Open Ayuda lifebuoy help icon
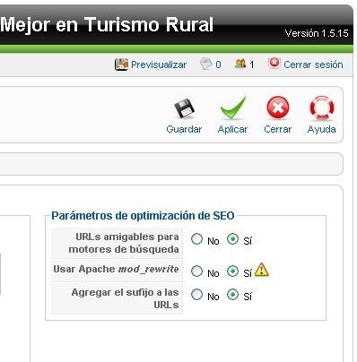The width and height of the screenshot is (357, 362). (x=322, y=108)
